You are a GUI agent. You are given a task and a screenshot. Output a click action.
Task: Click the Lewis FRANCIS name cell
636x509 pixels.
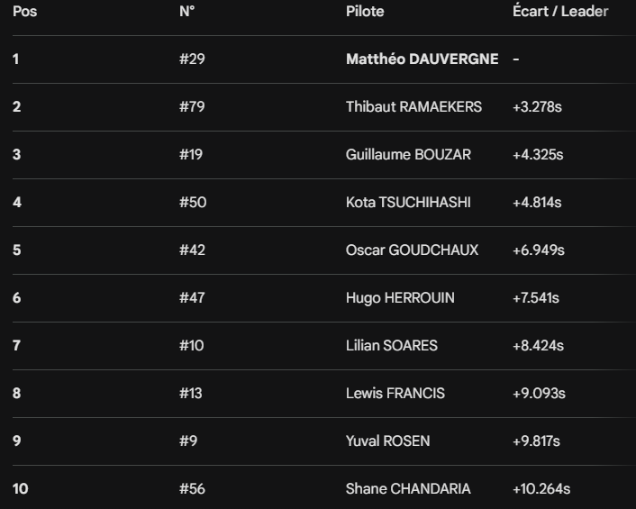(395, 394)
